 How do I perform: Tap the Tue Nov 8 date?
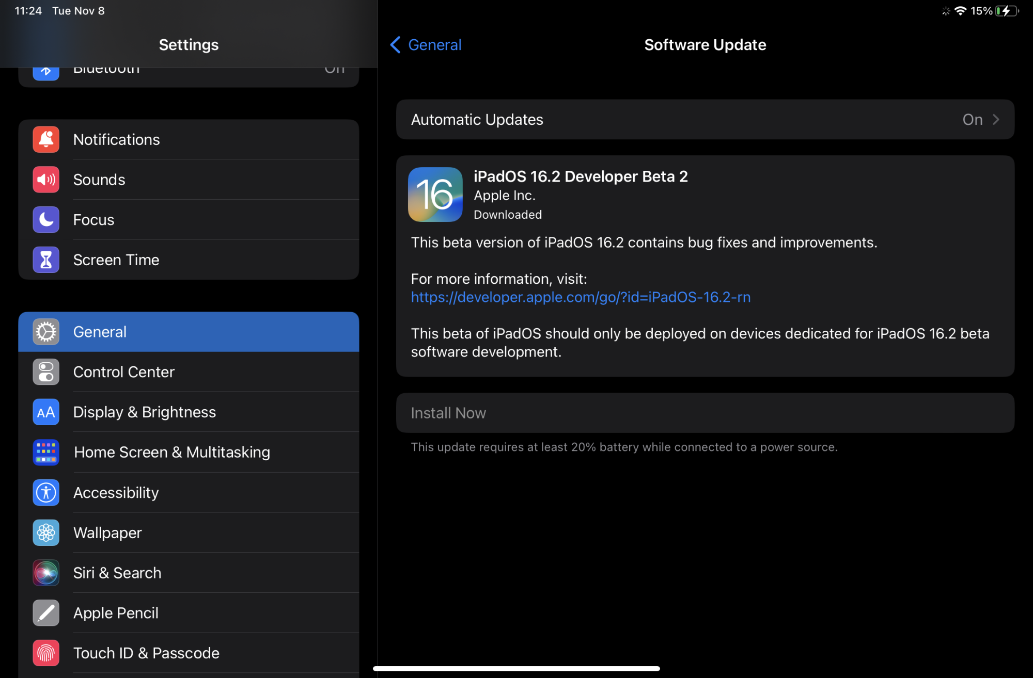[79, 11]
